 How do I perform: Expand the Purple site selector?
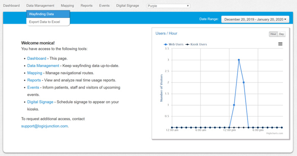[168, 6]
